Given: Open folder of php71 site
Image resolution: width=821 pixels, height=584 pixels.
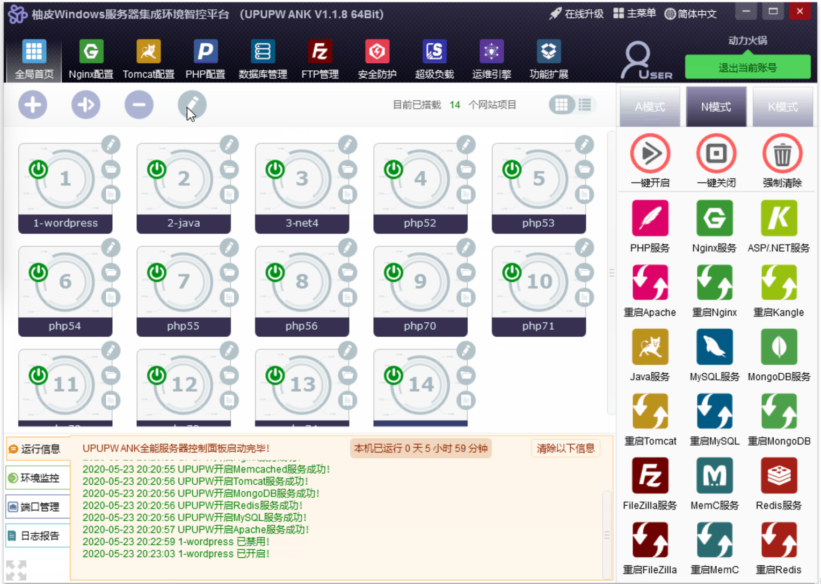Looking at the screenshot, I should coord(585,272).
